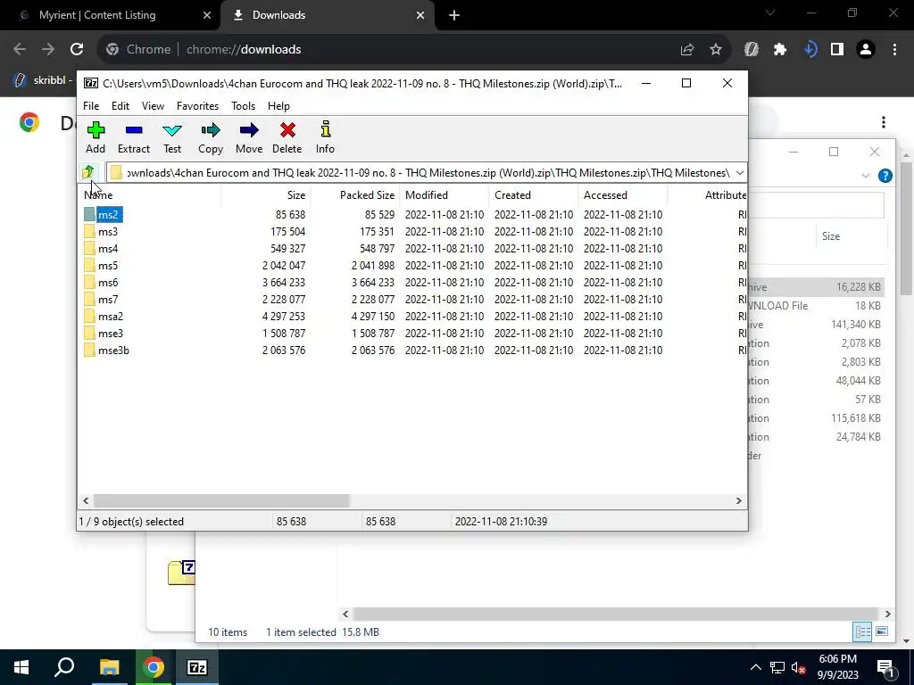This screenshot has height=685, width=914.
Task: Reload the Chrome page
Action: pyautogui.click(x=77, y=50)
